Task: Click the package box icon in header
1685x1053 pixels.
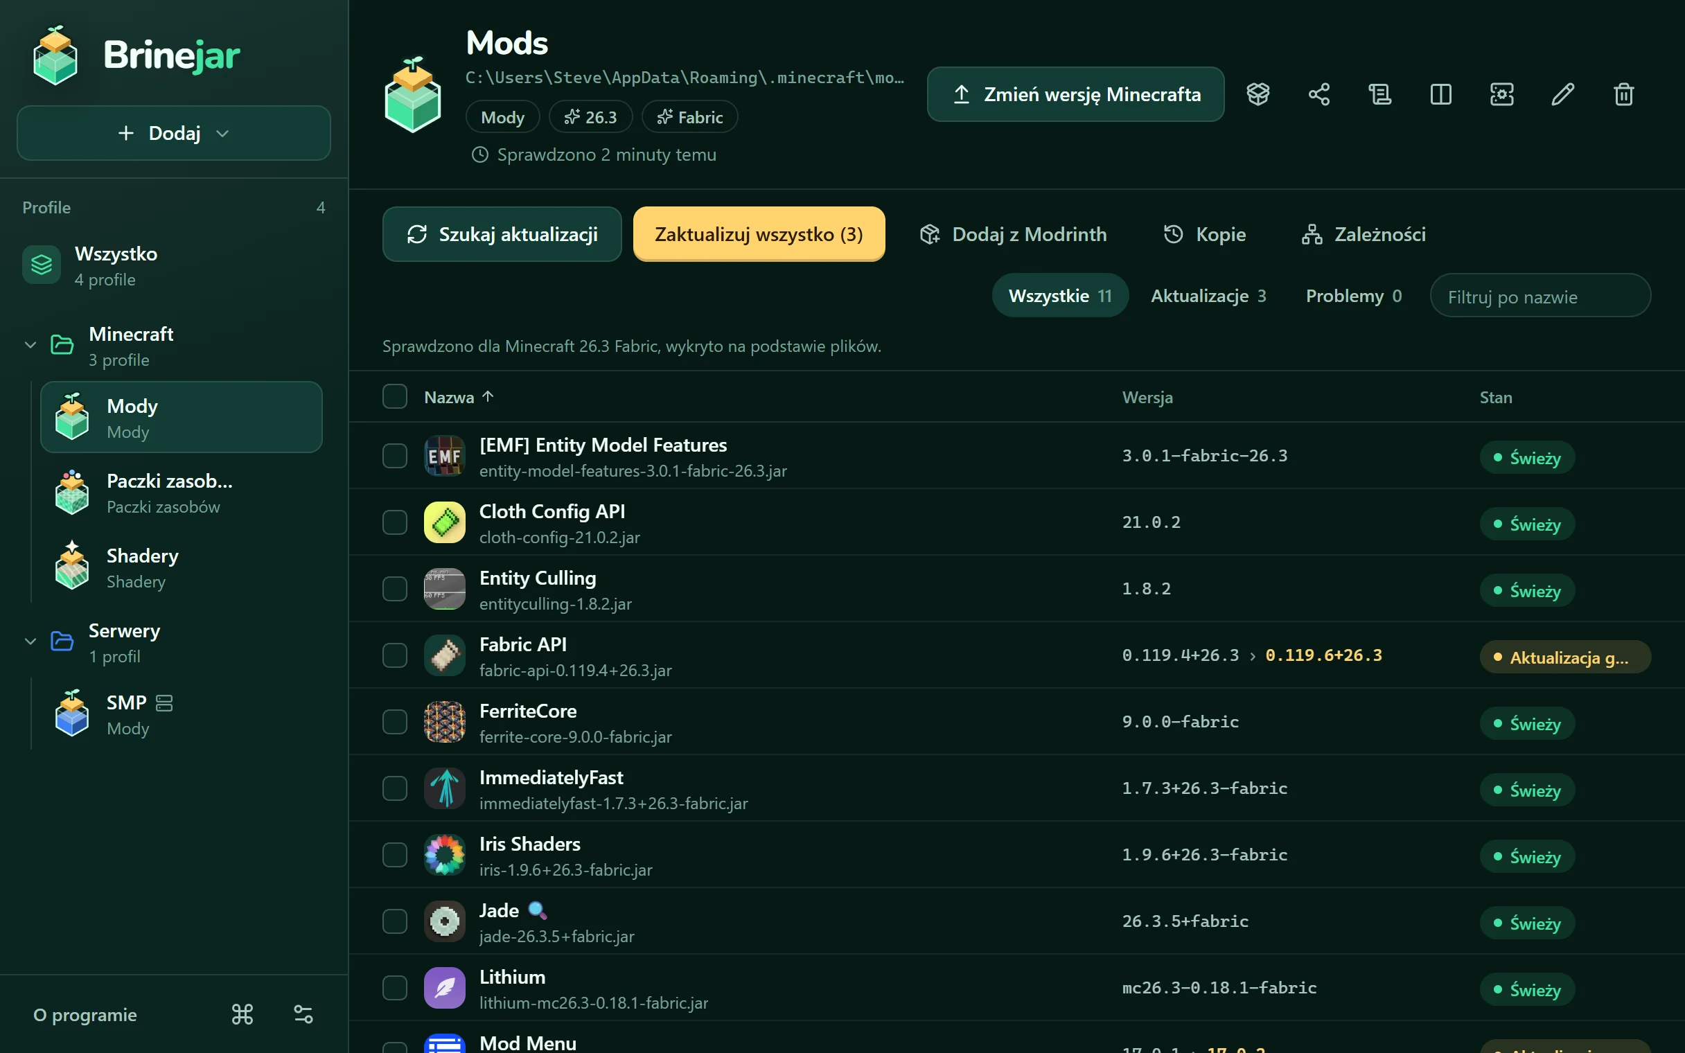Action: click(1258, 94)
